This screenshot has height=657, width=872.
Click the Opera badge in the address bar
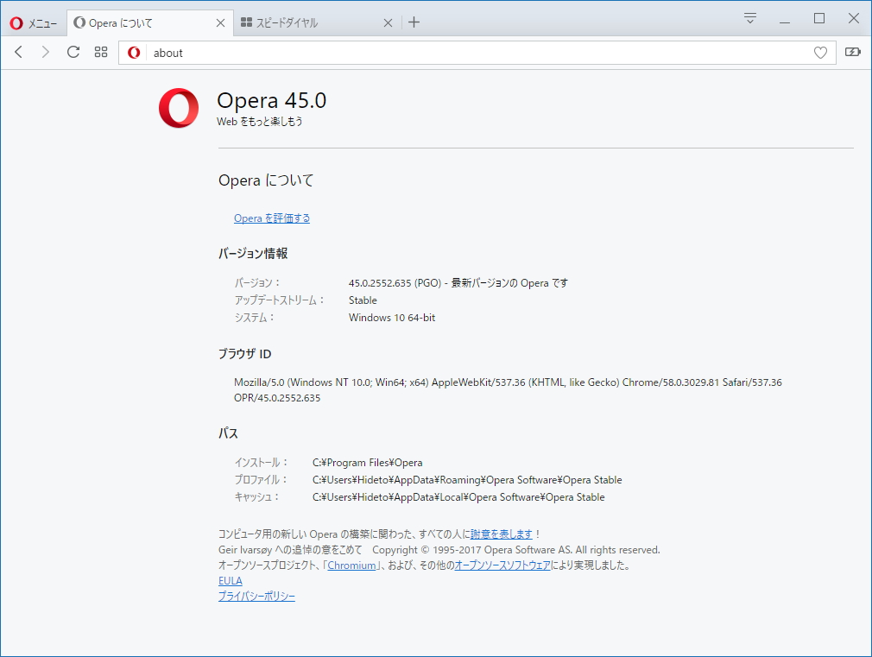(x=134, y=53)
